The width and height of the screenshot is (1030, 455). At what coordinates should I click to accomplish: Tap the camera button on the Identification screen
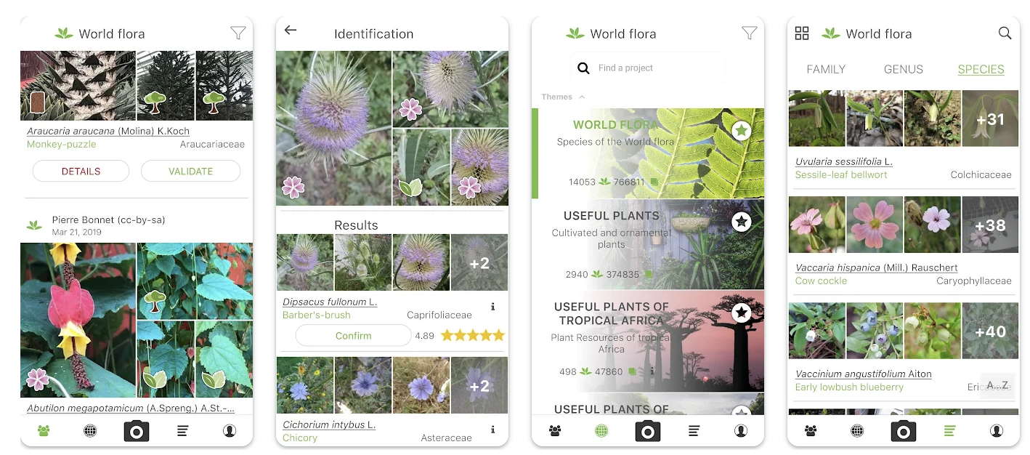pyautogui.click(x=392, y=431)
